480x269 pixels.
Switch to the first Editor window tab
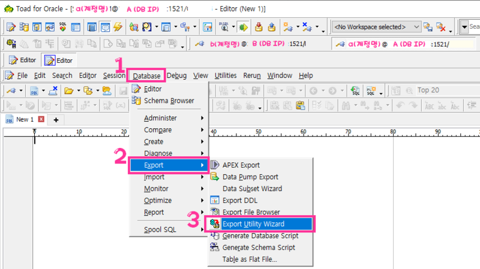22,61
